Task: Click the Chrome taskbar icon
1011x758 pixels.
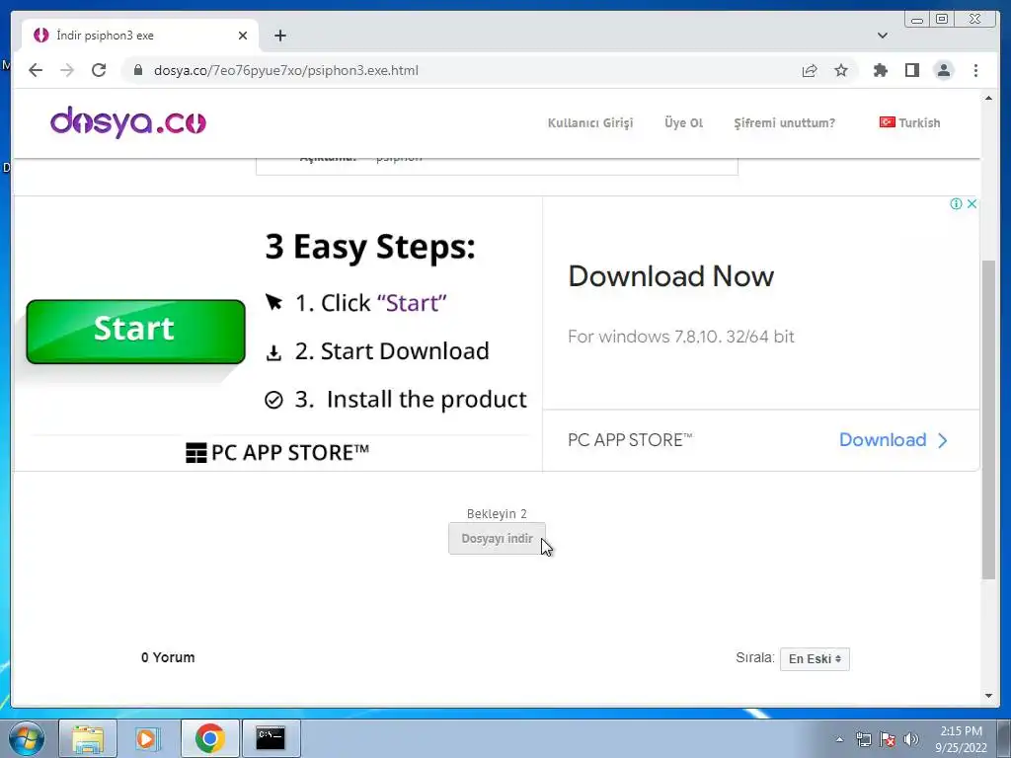Action: pyautogui.click(x=209, y=738)
